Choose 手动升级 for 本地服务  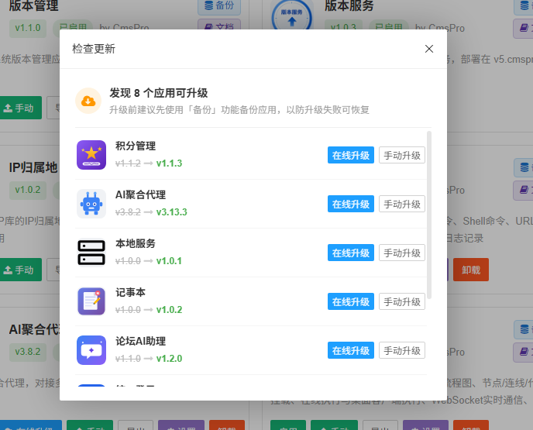point(402,253)
